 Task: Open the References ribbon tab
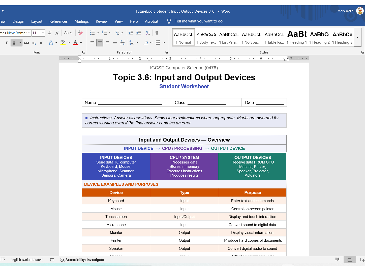click(58, 21)
